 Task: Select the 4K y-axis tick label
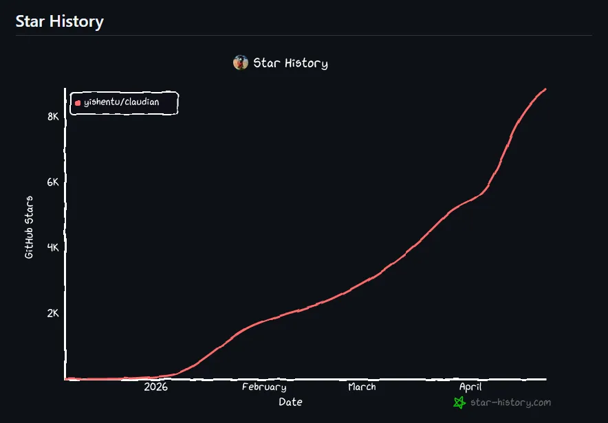click(53, 247)
